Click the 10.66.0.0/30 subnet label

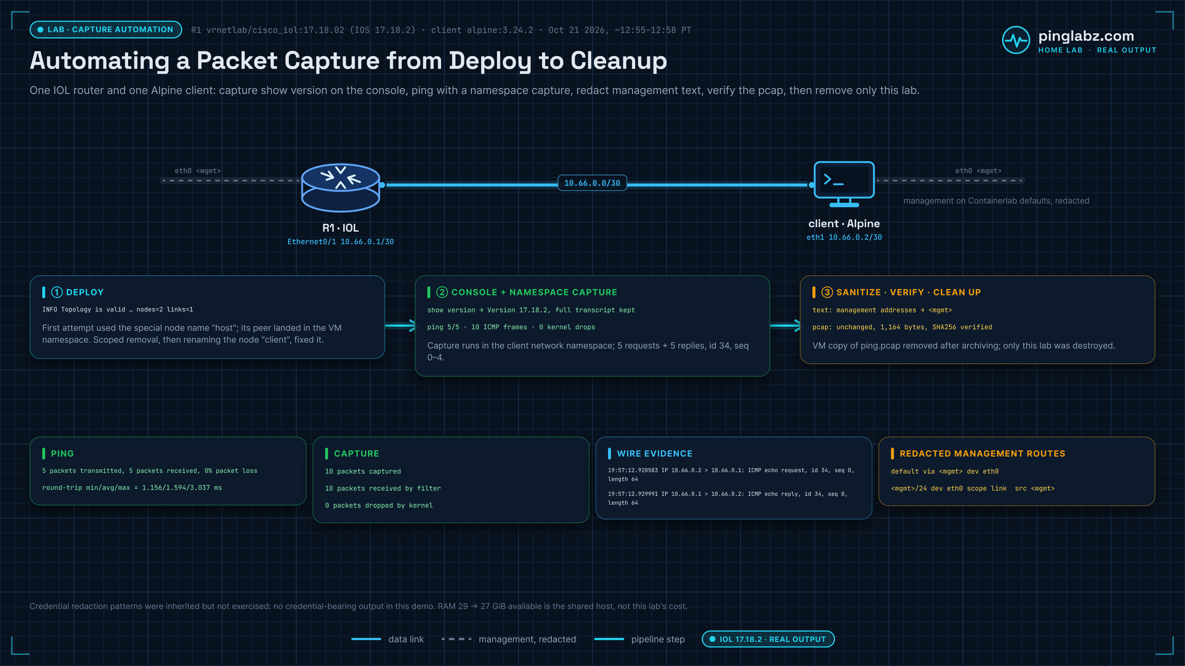(592, 184)
